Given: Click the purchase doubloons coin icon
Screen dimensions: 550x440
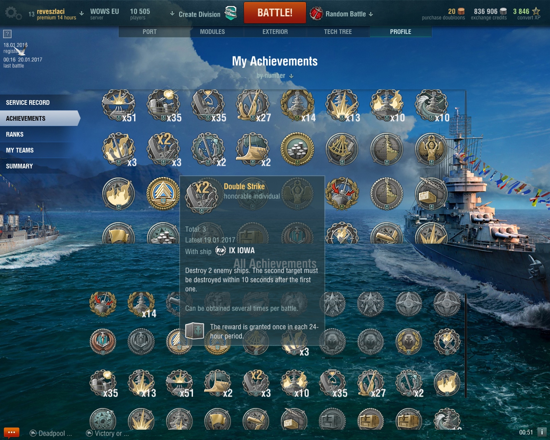Looking at the screenshot, I should click(461, 11).
